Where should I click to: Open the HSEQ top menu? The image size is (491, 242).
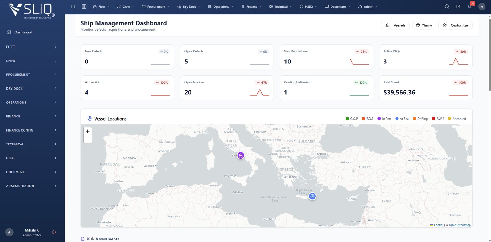click(x=308, y=6)
